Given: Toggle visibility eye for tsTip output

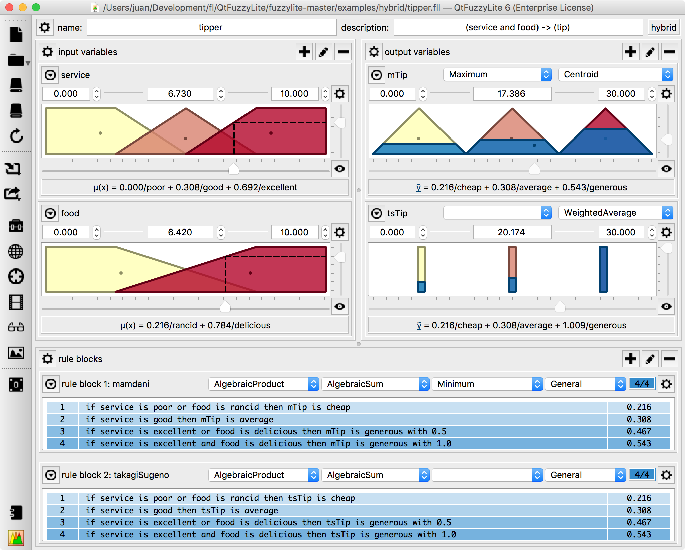Looking at the screenshot, I should pos(666,306).
